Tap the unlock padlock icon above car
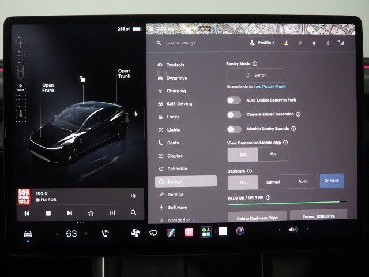Viewport: 369px width, 277px height. click(x=82, y=79)
